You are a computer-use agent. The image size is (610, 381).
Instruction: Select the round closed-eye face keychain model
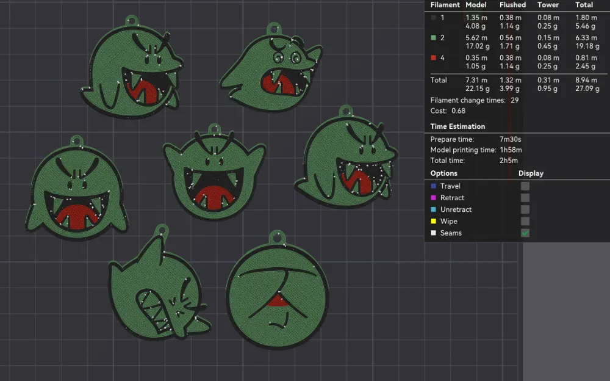tap(278, 290)
